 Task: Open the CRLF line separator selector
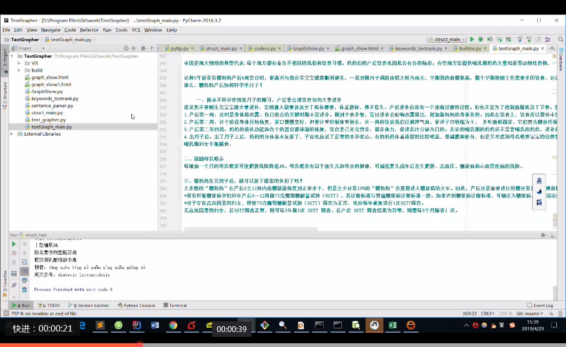click(488, 313)
